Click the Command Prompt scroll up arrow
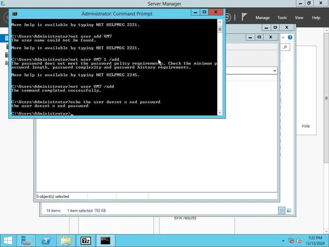329x247 pixels. [x=220, y=22]
